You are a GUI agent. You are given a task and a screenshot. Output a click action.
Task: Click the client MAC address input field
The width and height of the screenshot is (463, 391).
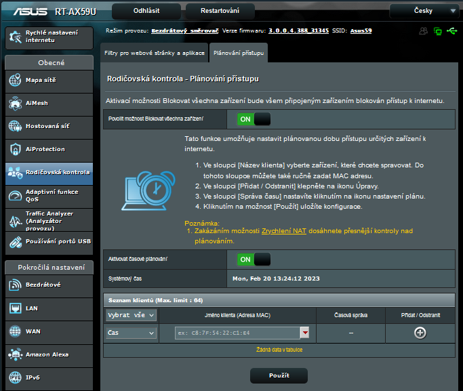(x=234, y=333)
